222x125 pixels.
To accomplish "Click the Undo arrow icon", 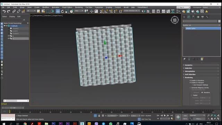I will coord(4,11).
